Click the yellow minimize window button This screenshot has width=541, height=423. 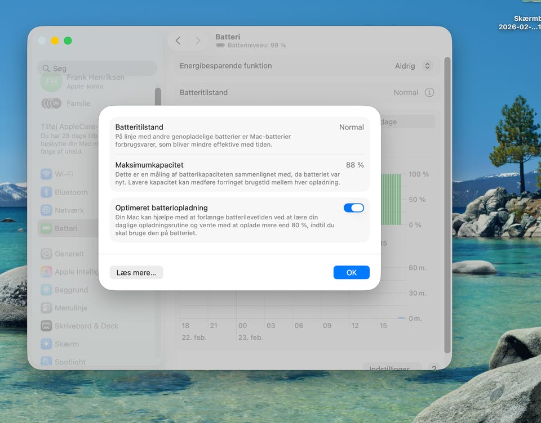click(x=55, y=40)
